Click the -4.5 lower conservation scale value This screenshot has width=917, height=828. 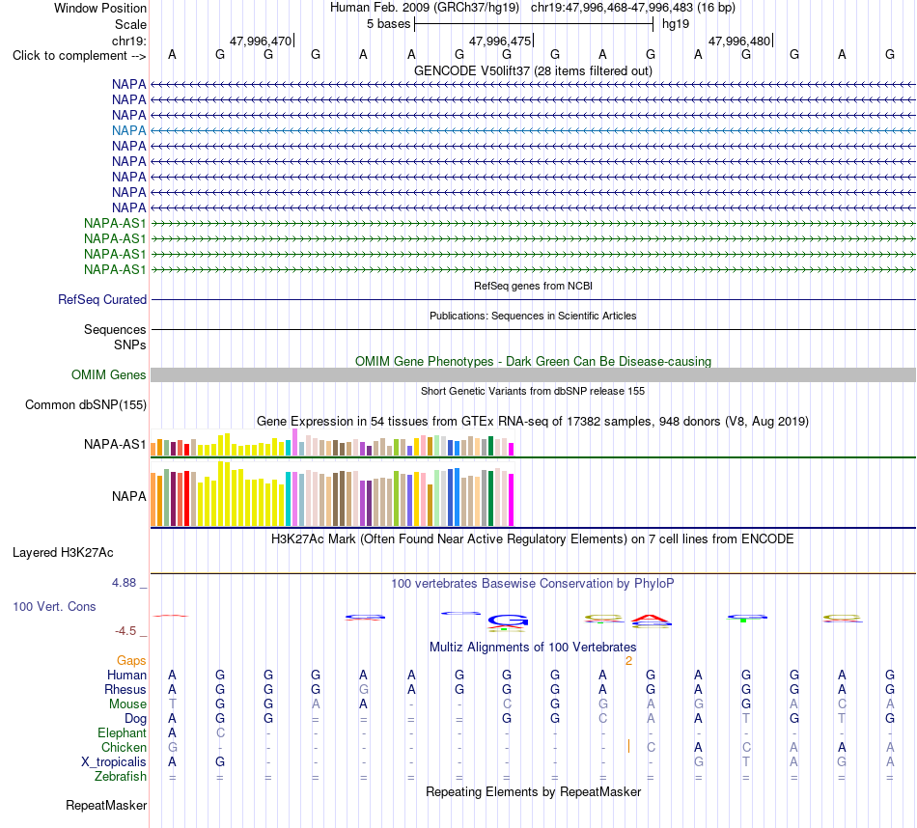(x=125, y=631)
